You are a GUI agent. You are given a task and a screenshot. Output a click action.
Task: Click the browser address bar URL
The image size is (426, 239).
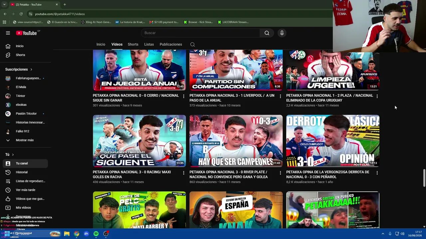click(60, 14)
